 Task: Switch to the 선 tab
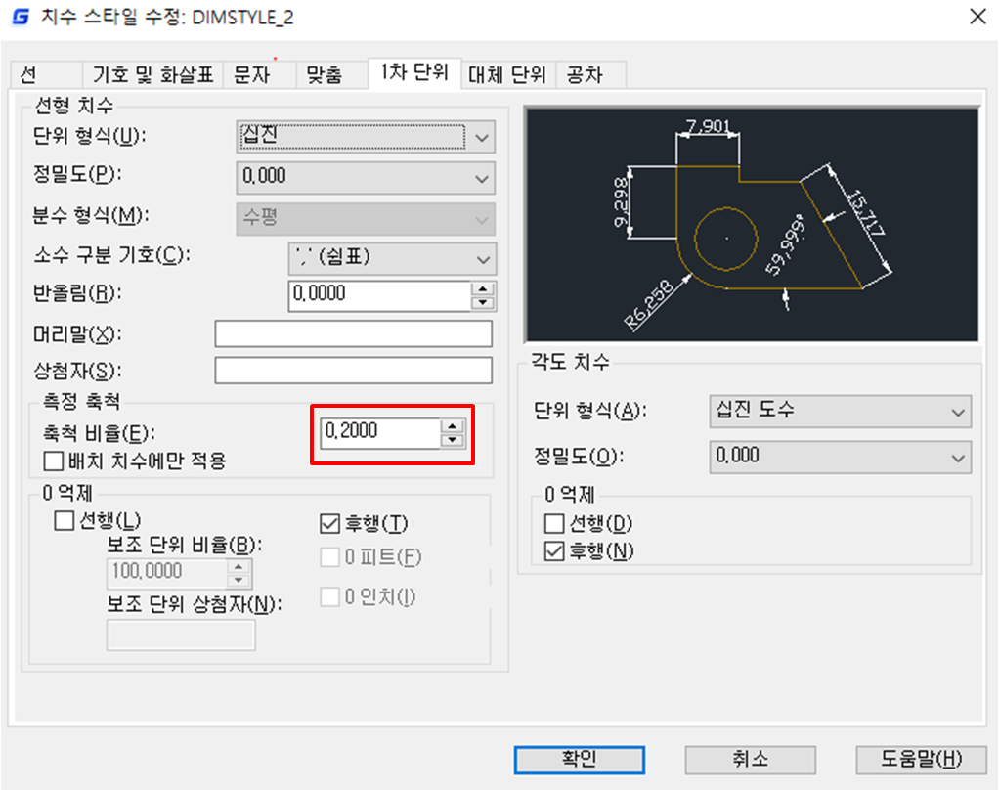pyautogui.click(x=46, y=75)
